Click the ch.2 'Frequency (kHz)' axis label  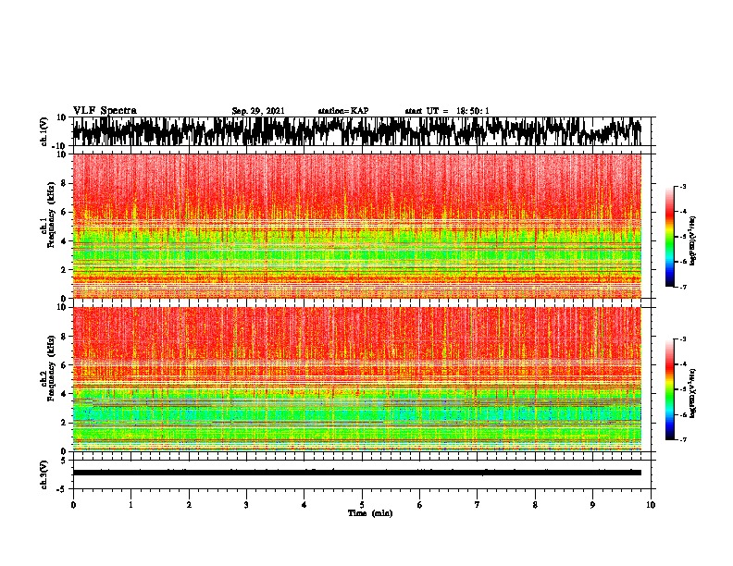(51, 368)
